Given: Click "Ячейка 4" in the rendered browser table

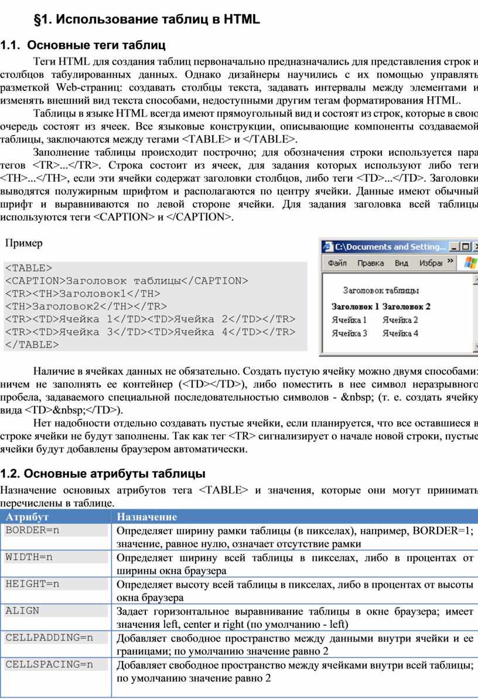Looking at the screenshot, I should pyautogui.click(x=400, y=333).
